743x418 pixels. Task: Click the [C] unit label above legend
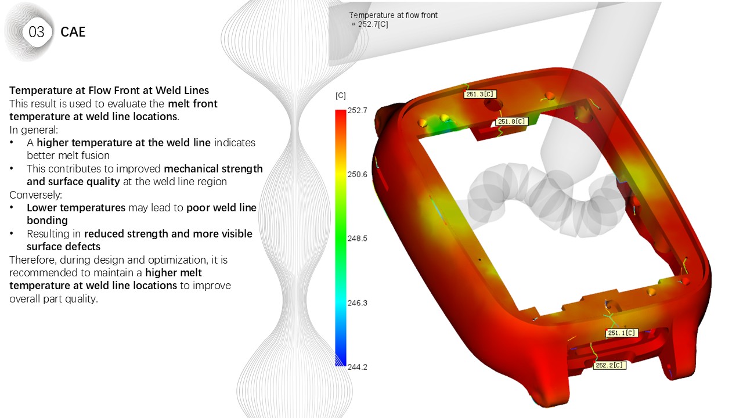pyautogui.click(x=341, y=95)
